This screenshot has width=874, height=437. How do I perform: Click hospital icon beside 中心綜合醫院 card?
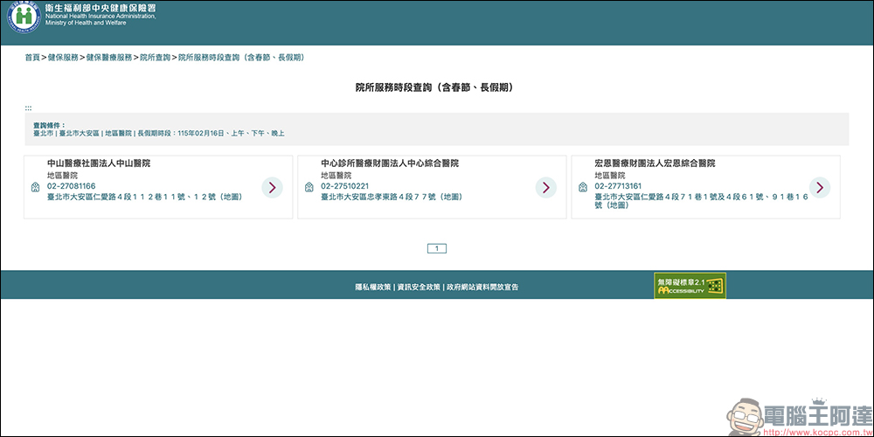pos(309,187)
